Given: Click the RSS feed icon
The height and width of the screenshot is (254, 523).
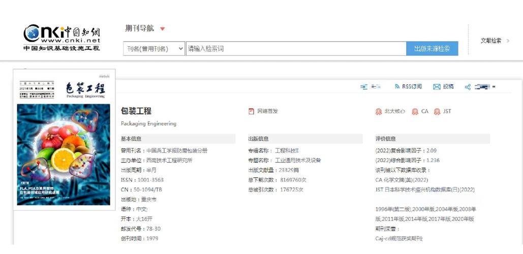Looking at the screenshot, I should 397,87.
